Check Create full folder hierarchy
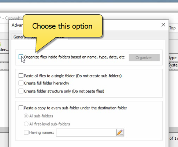 click(x=21, y=83)
